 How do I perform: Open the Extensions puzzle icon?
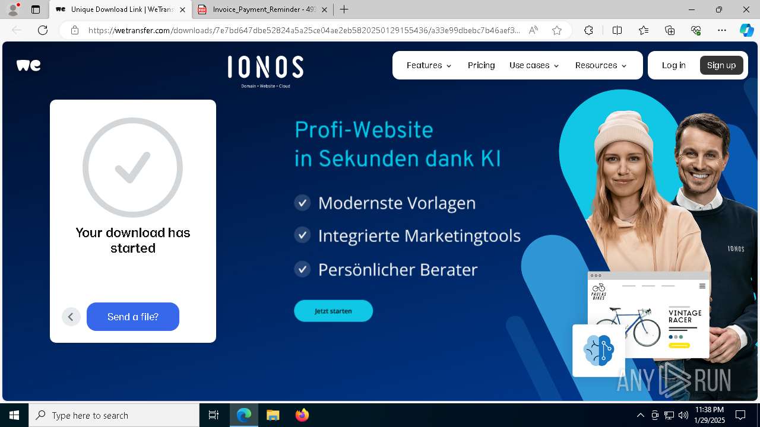coord(588,30)
